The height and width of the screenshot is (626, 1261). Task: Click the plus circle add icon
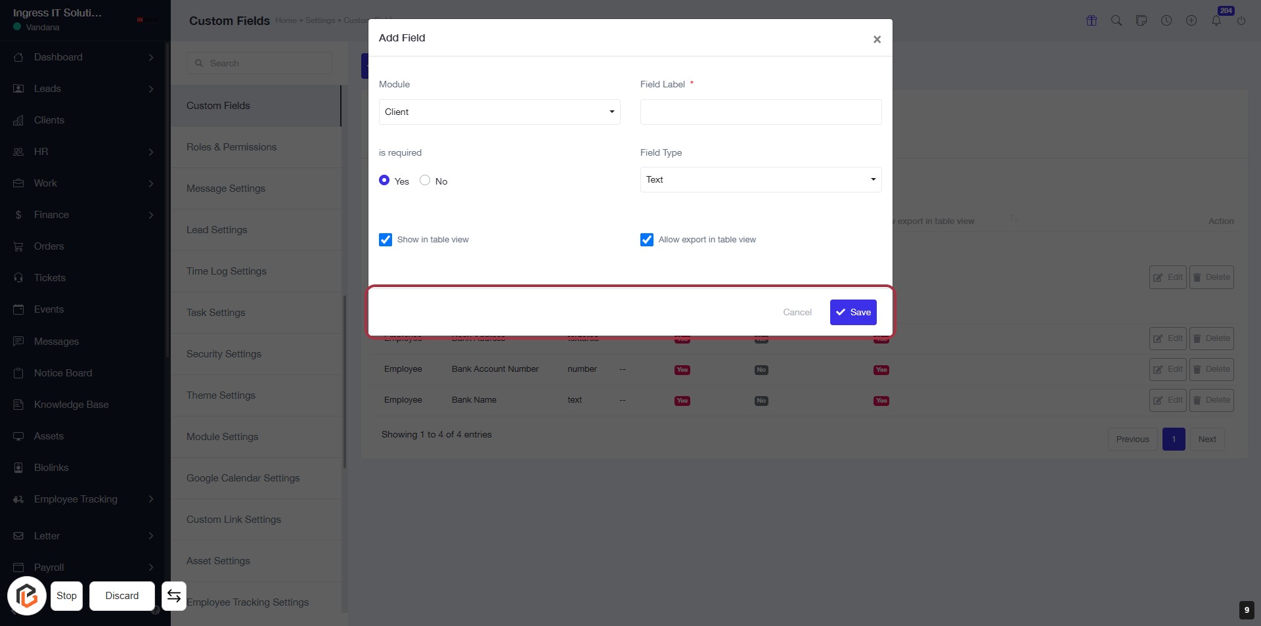click(1191, 20)
